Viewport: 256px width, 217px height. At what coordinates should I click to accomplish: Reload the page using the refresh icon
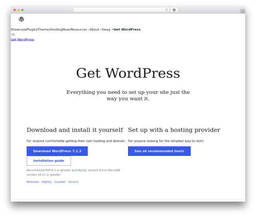166,10
